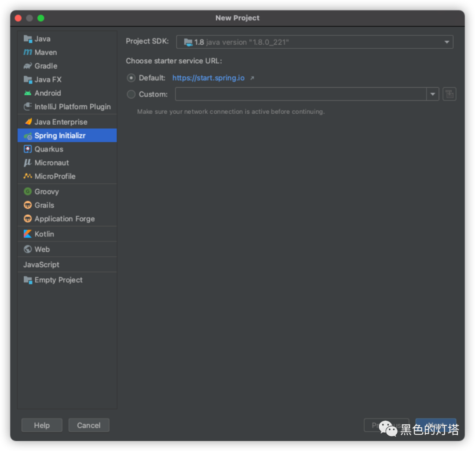Select the Android label
The height and width of the screenshot is (451, 475).
(48, 93)
